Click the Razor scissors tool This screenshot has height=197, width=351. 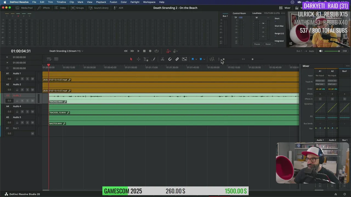point(162,59)
